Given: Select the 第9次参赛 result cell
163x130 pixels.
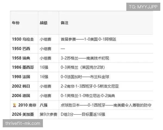Looking at the screenshot, I should coord(48,114).
